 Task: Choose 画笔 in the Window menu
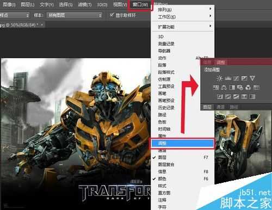[x=176, y=94]
